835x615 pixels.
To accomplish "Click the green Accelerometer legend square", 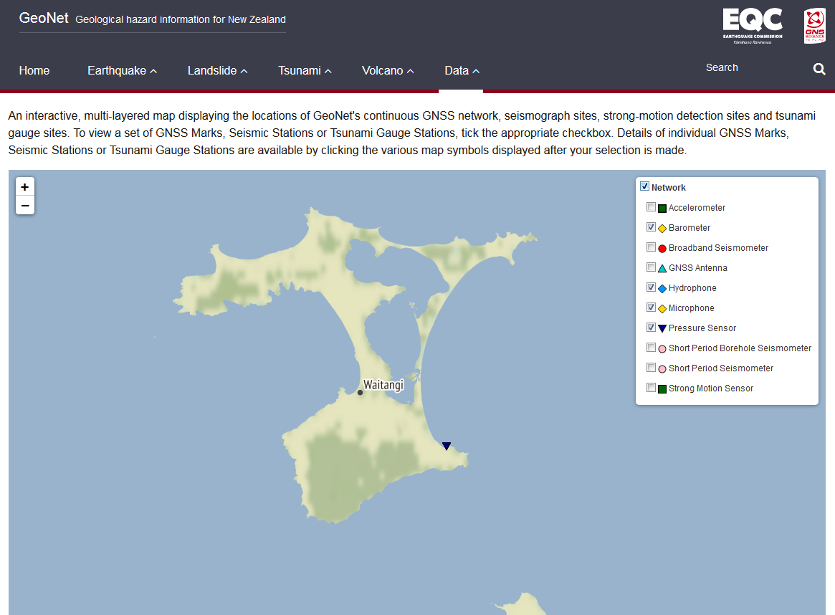I will click(662, 208).
